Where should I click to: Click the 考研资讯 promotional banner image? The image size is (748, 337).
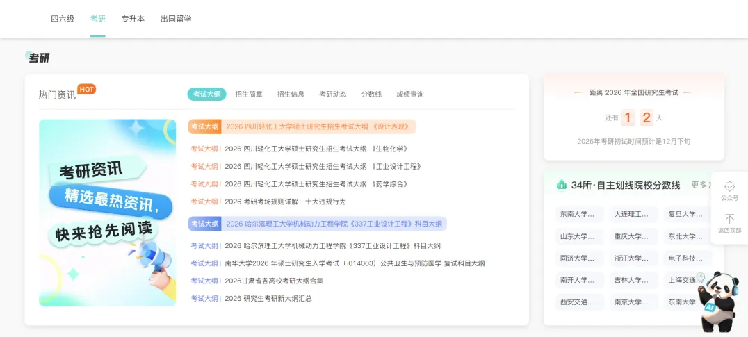[107, 213]
